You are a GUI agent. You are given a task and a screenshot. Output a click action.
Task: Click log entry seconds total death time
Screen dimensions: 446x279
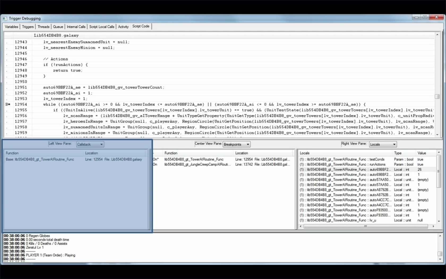pos(48,240)
